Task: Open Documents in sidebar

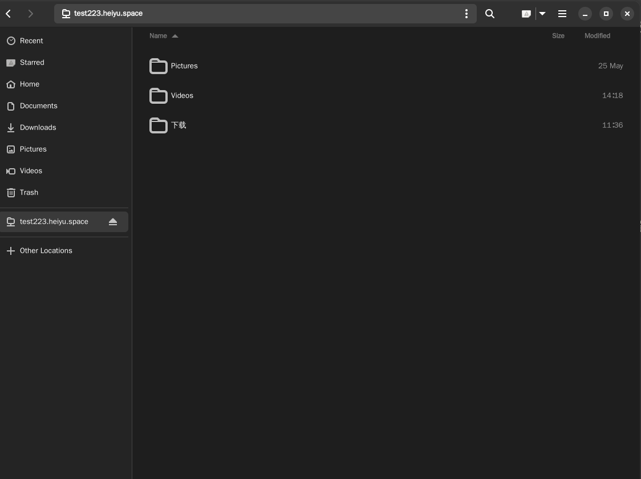Action: pos(64,106)
